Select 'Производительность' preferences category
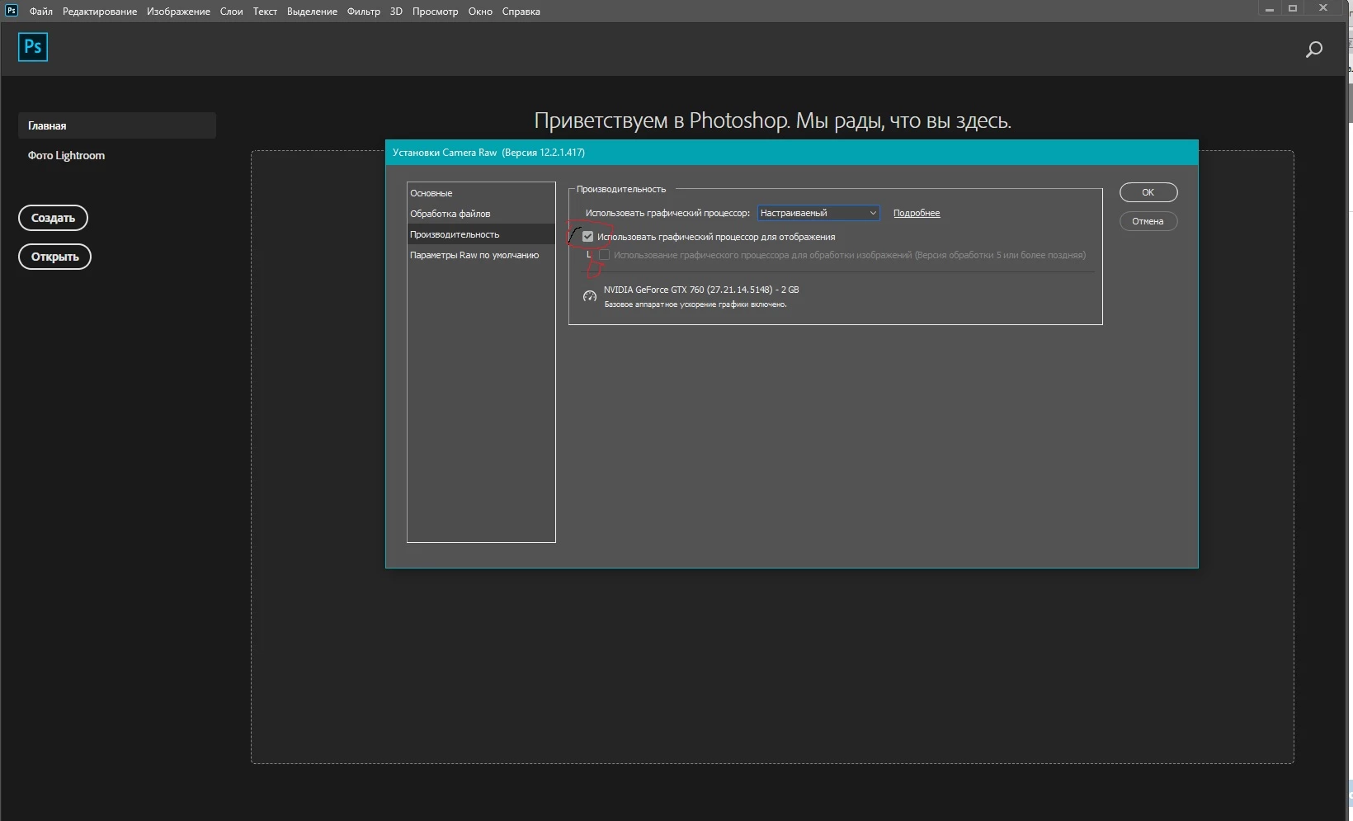Viewport: 1353px width, 821px height. [x=481, y=234]
